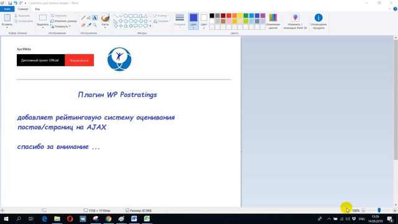The image size is (398, 224).
Task: Click the red subscribe banner on canvas
Action: pos(79,60)
